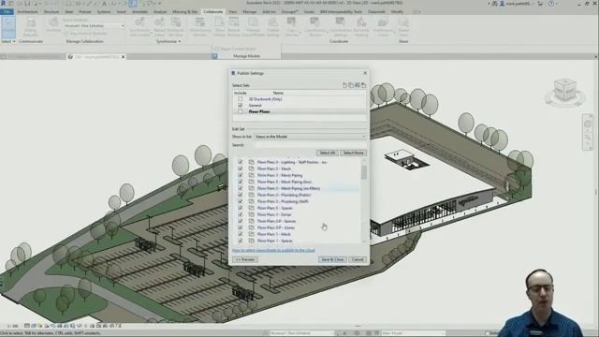Click the Modify tool at ribbon left
The image size is (599, 337).
(x=8, y=27)
